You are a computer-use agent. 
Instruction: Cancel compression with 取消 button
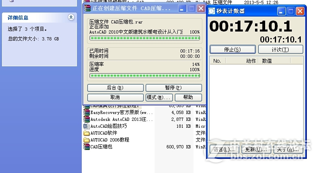115,97
